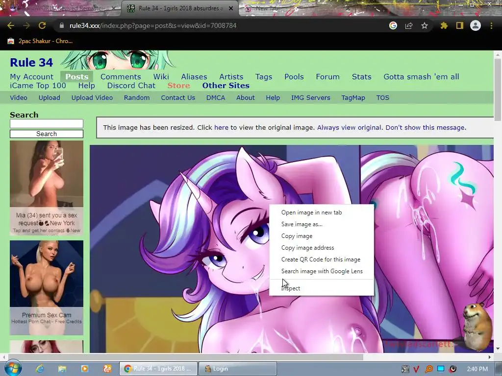Image resolution: width=502 pixels, height=376 pixels.
Task: Visit the Store link
Action: click(178, 86)
